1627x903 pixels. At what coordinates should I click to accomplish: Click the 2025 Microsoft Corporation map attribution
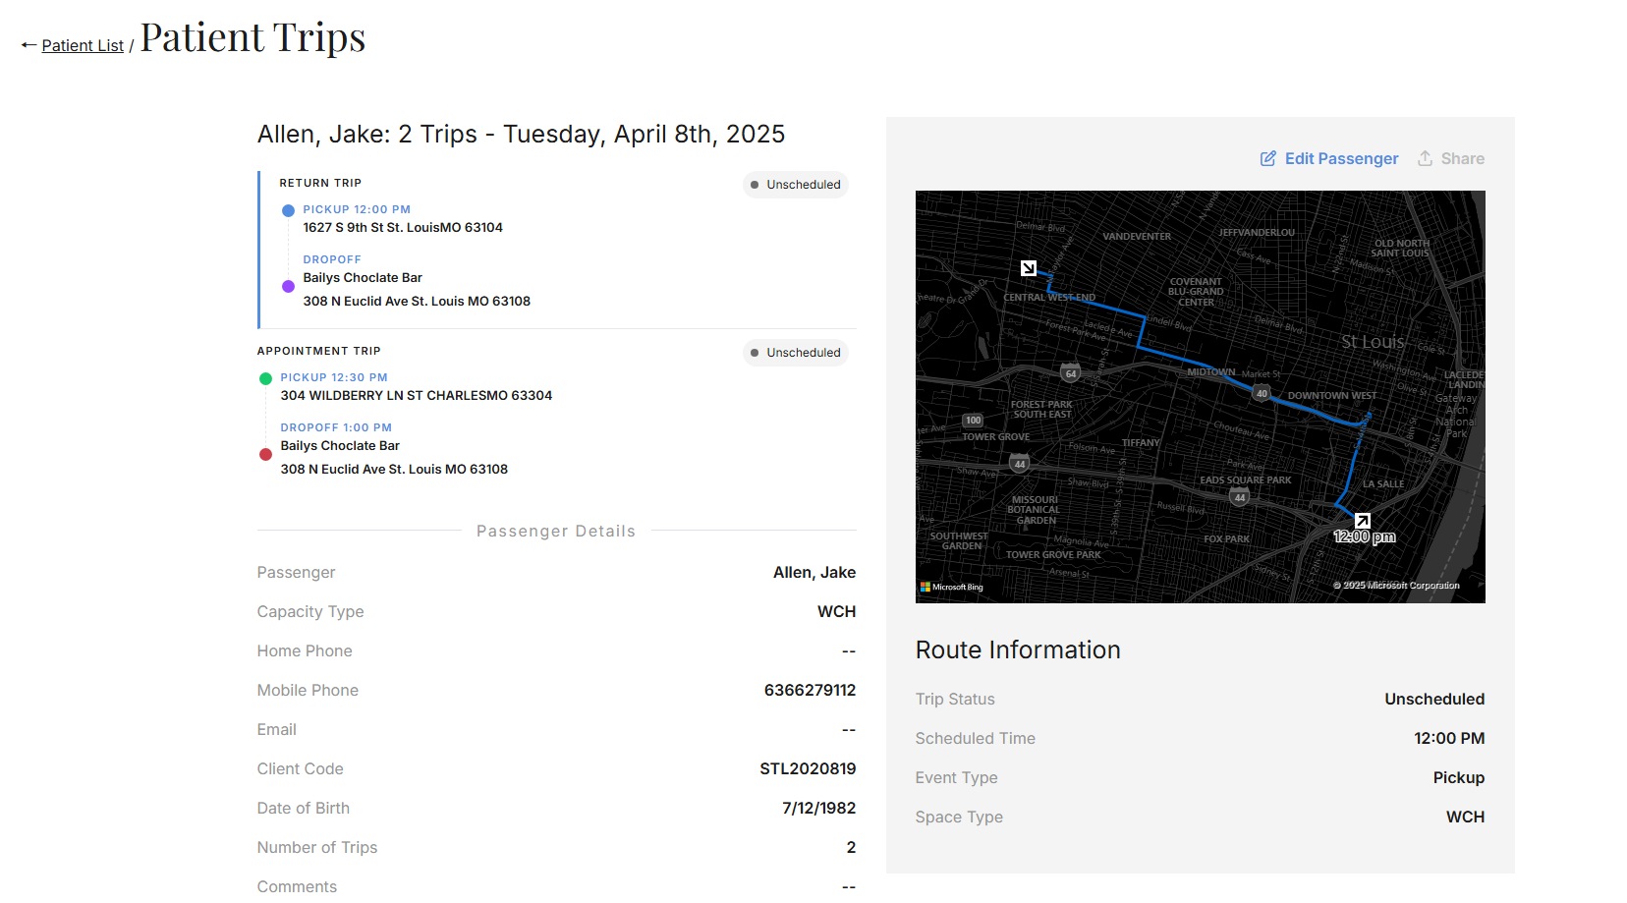coord(1396,586)
